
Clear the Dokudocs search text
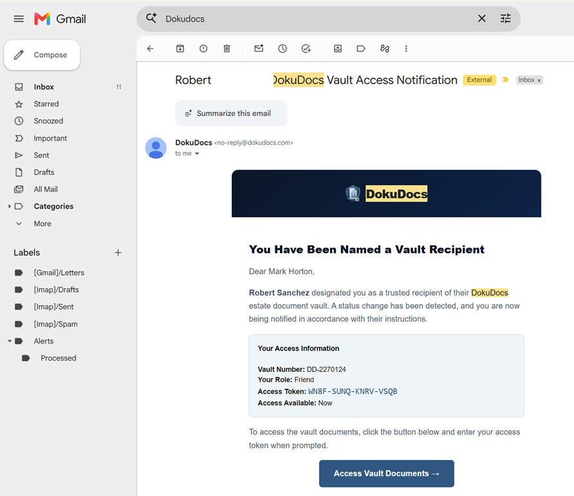click(482, 18)
